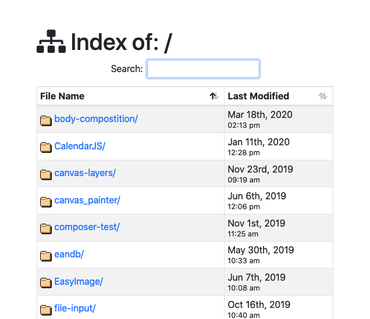Click the Search: label
Viewport: 370px width, 319px height.
click(127, 69)
